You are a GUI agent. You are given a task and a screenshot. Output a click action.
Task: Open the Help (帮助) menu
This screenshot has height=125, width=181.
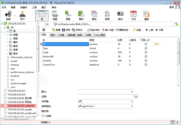[54, 8]
